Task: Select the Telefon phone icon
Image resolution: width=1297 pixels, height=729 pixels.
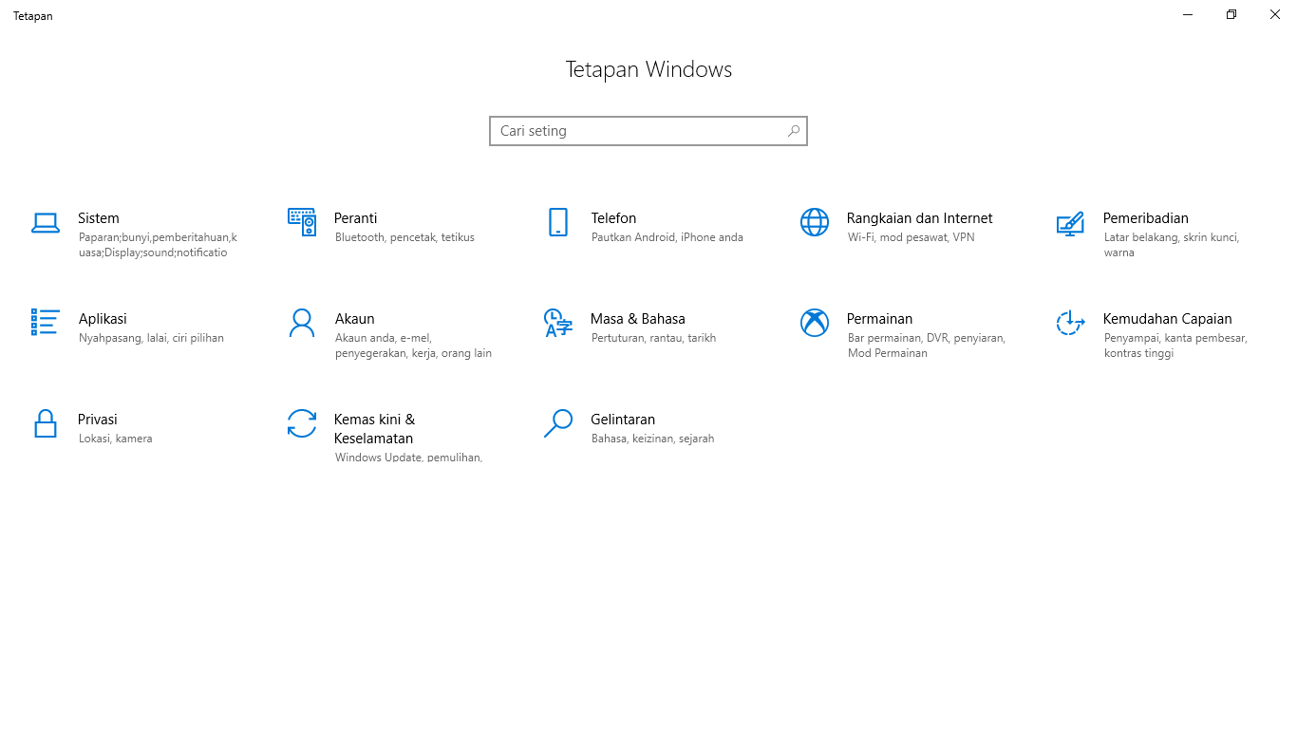Action: 558,222
